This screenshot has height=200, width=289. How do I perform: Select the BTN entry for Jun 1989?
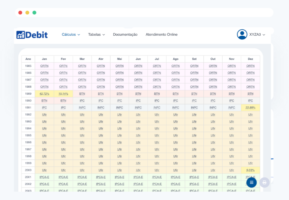(138, 94)
